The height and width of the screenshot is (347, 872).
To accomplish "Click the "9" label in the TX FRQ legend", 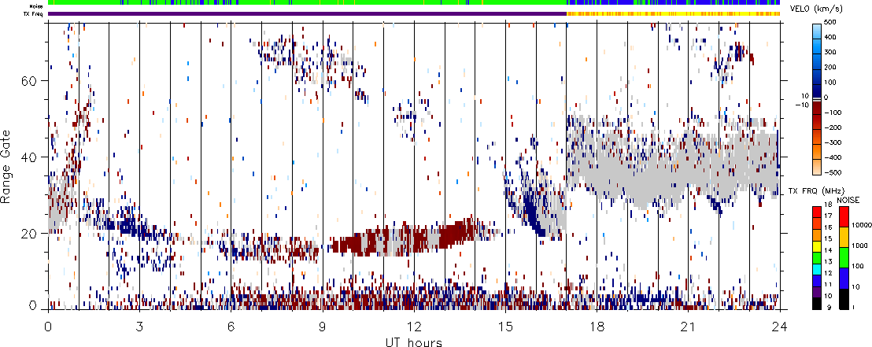I will [830, 308].
